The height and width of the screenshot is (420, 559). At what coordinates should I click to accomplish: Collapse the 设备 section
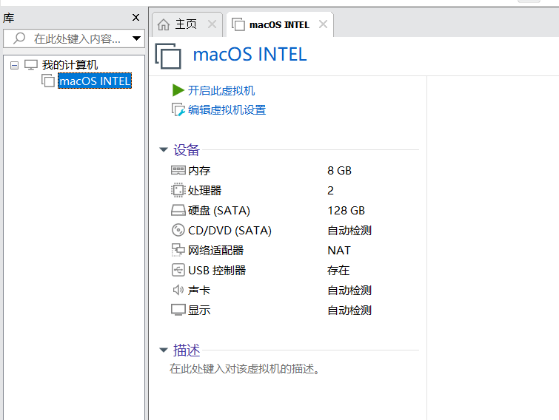click(164, 150)
